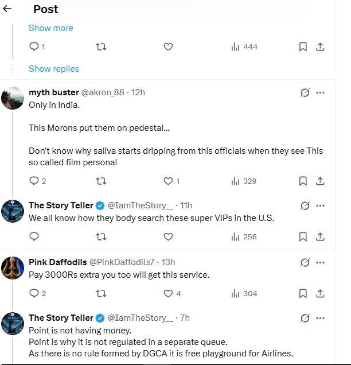Open more options on Pink Daffodils reply

pos(321,262)
